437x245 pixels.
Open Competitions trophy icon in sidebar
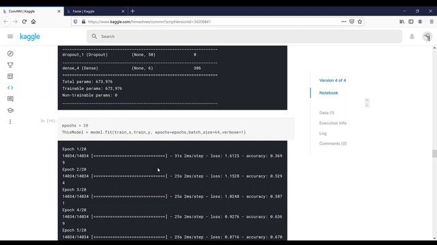click(10, 65)
